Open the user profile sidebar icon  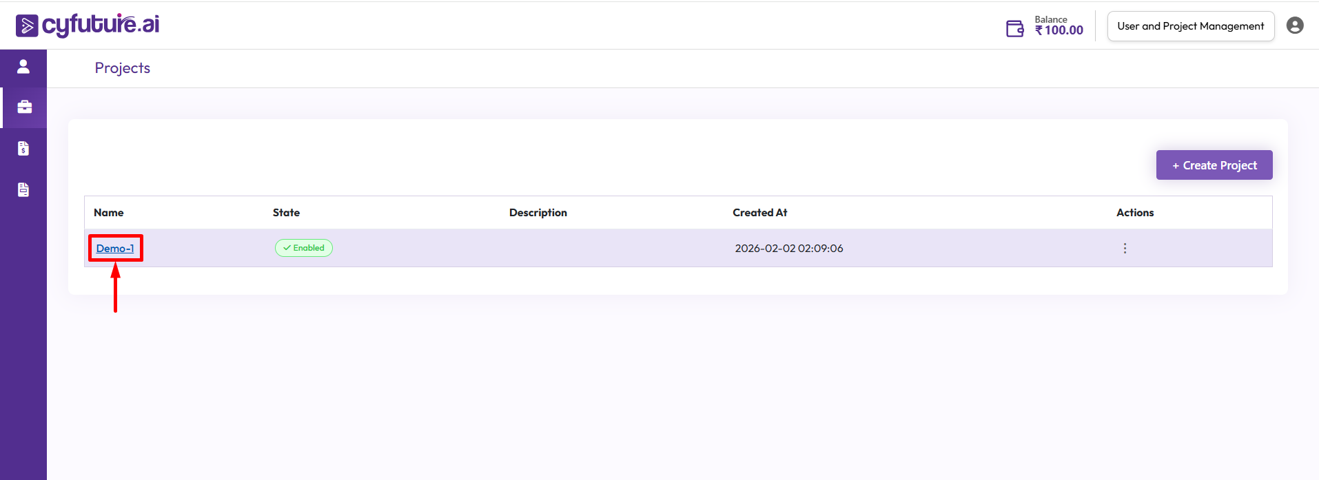[23, 66]
